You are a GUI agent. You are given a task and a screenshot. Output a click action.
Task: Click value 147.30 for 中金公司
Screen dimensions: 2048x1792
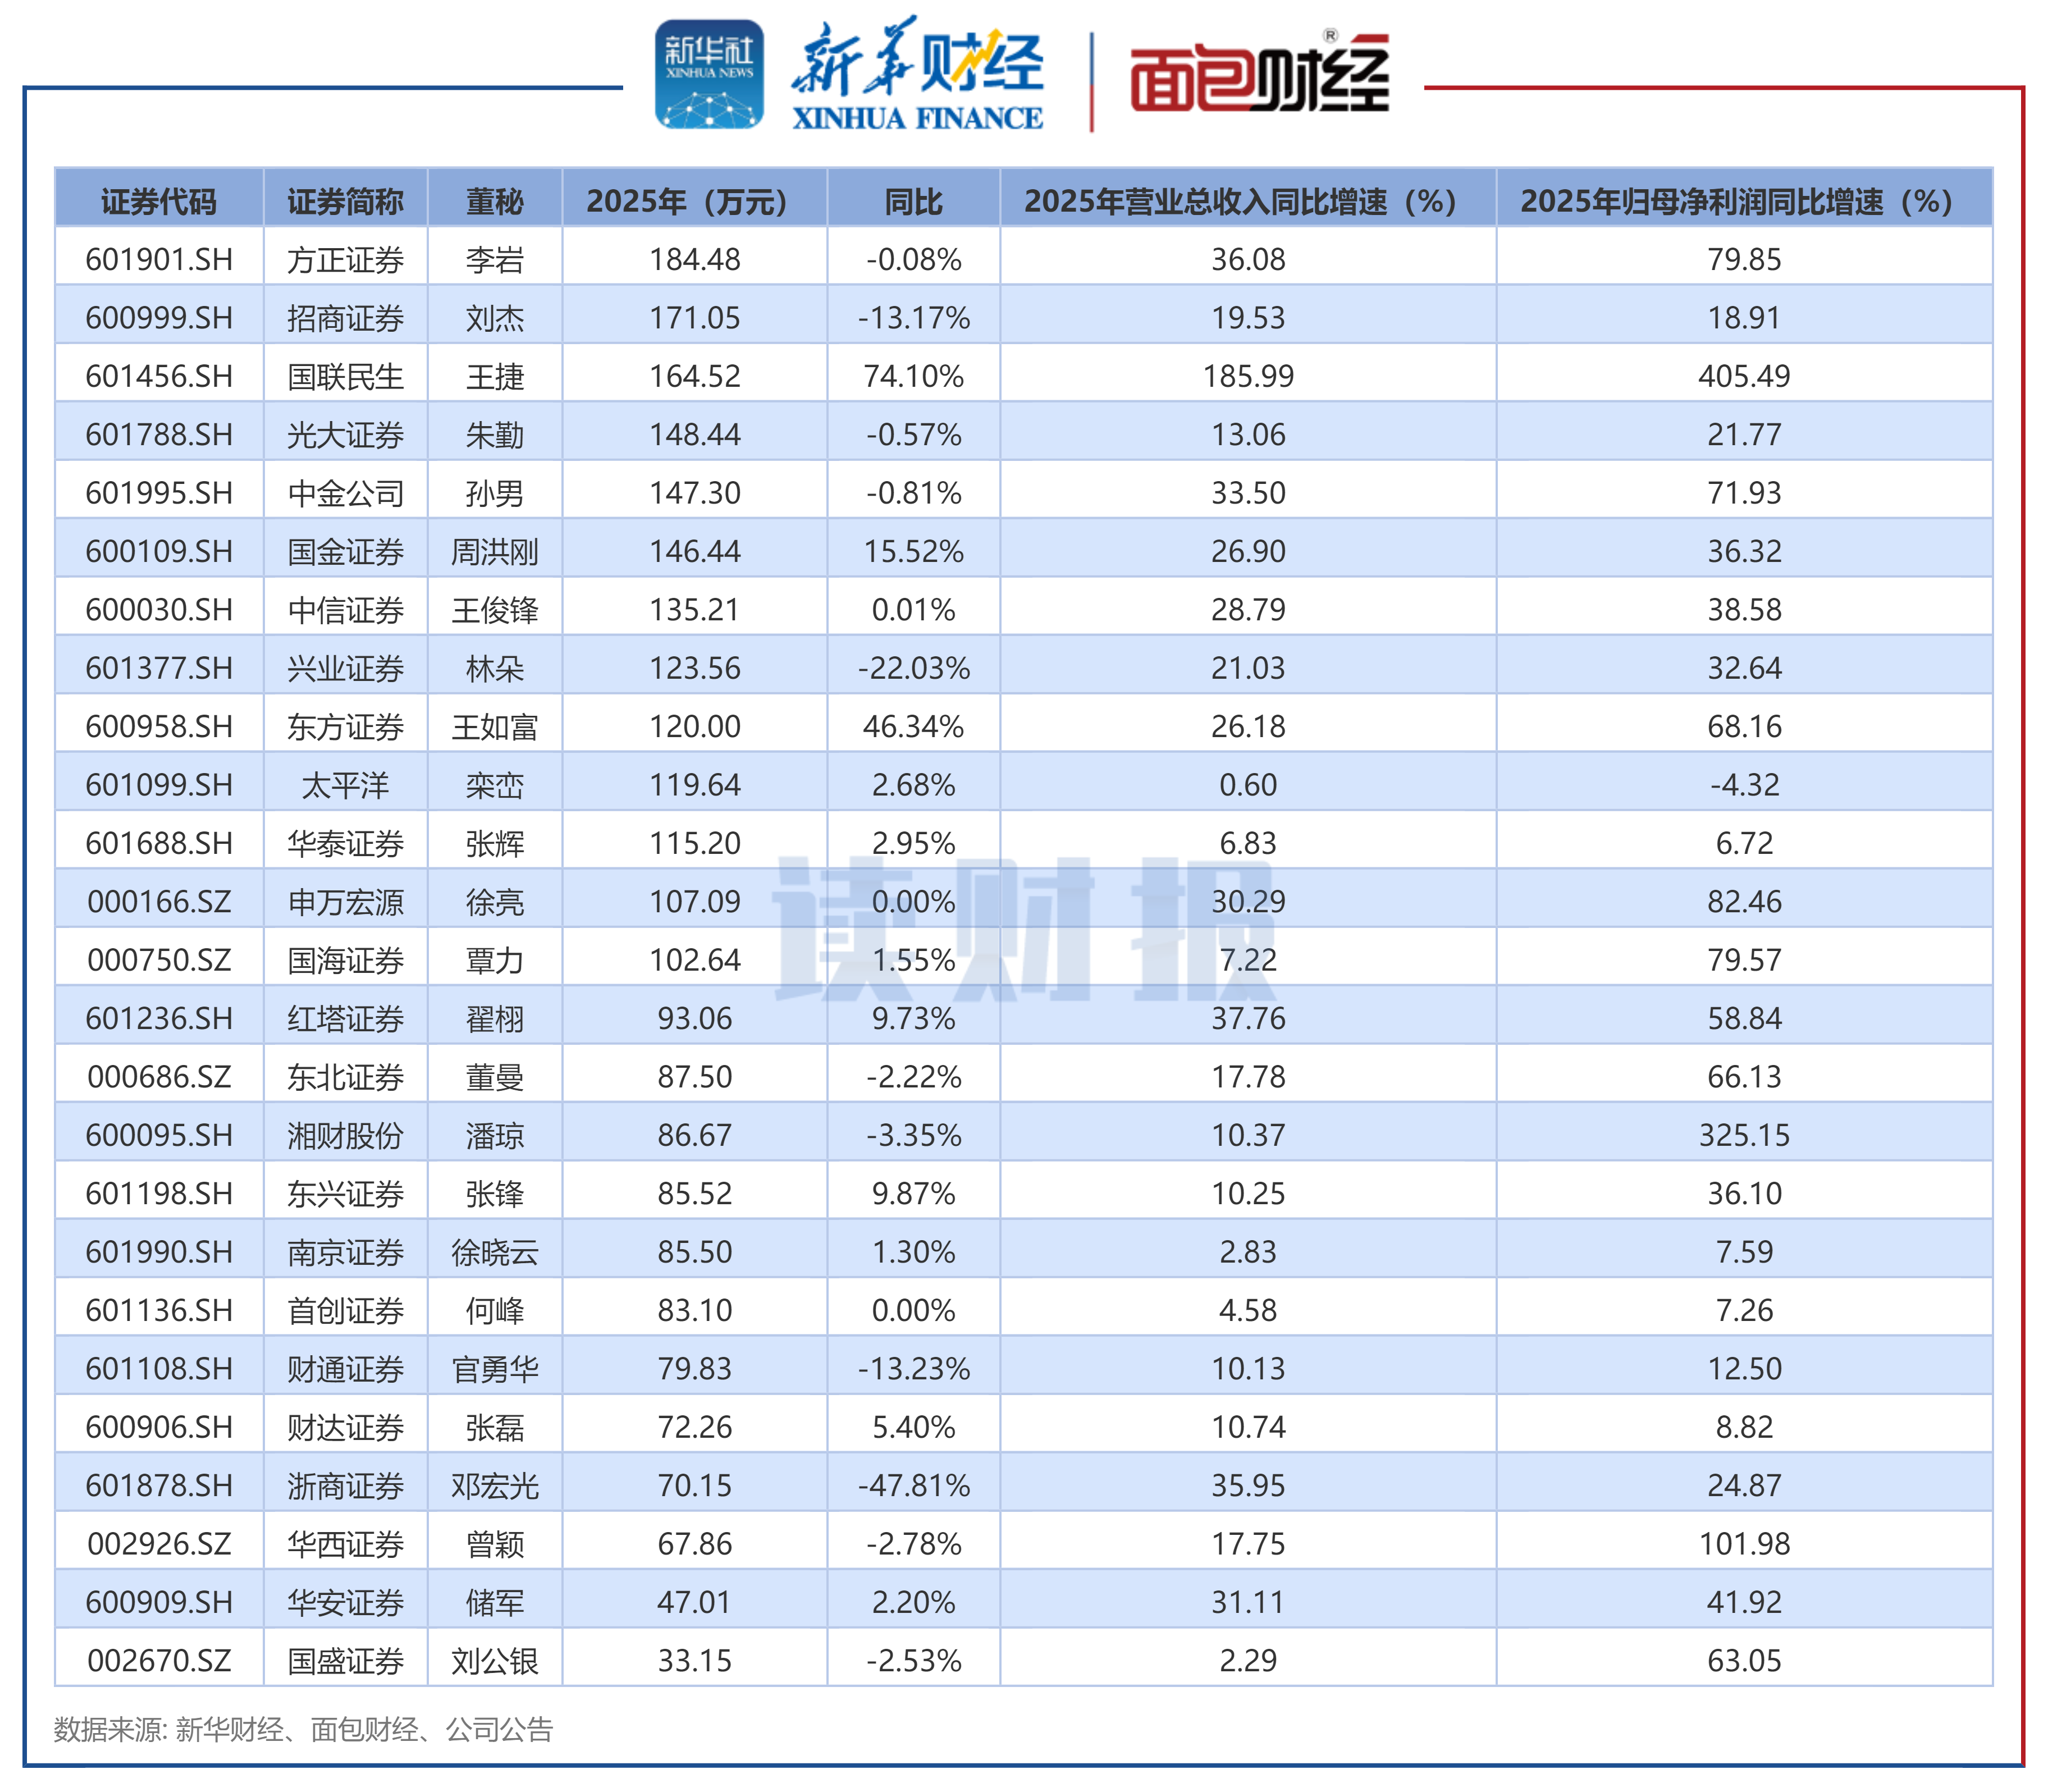695,493
